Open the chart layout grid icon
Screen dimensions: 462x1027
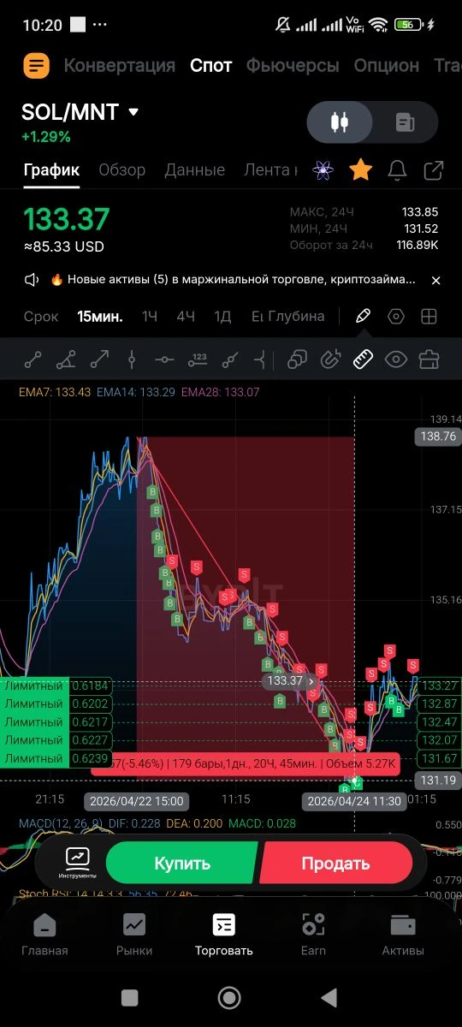(x=429, y=317)
